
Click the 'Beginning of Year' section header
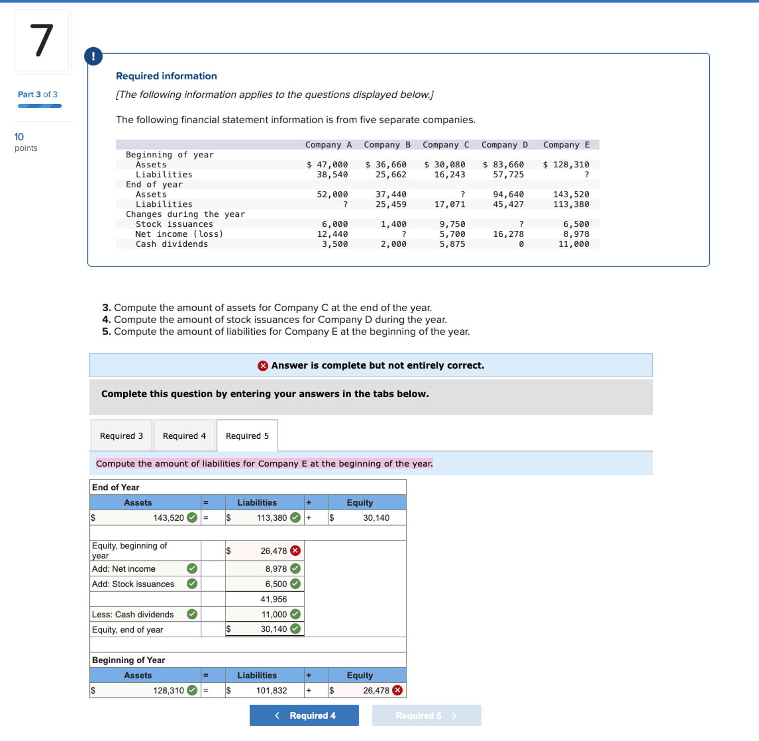pyautogui.click(x=129, y=660)
